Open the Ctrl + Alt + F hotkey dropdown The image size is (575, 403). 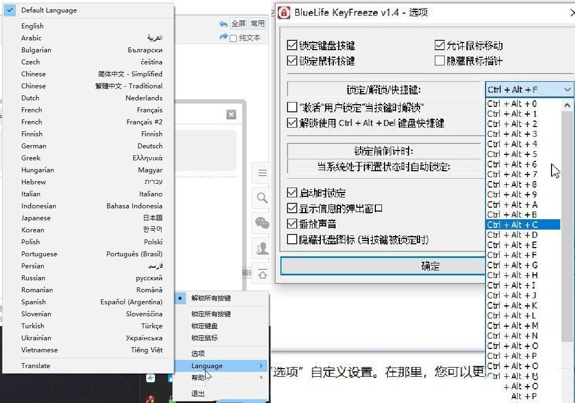(567, 88)
